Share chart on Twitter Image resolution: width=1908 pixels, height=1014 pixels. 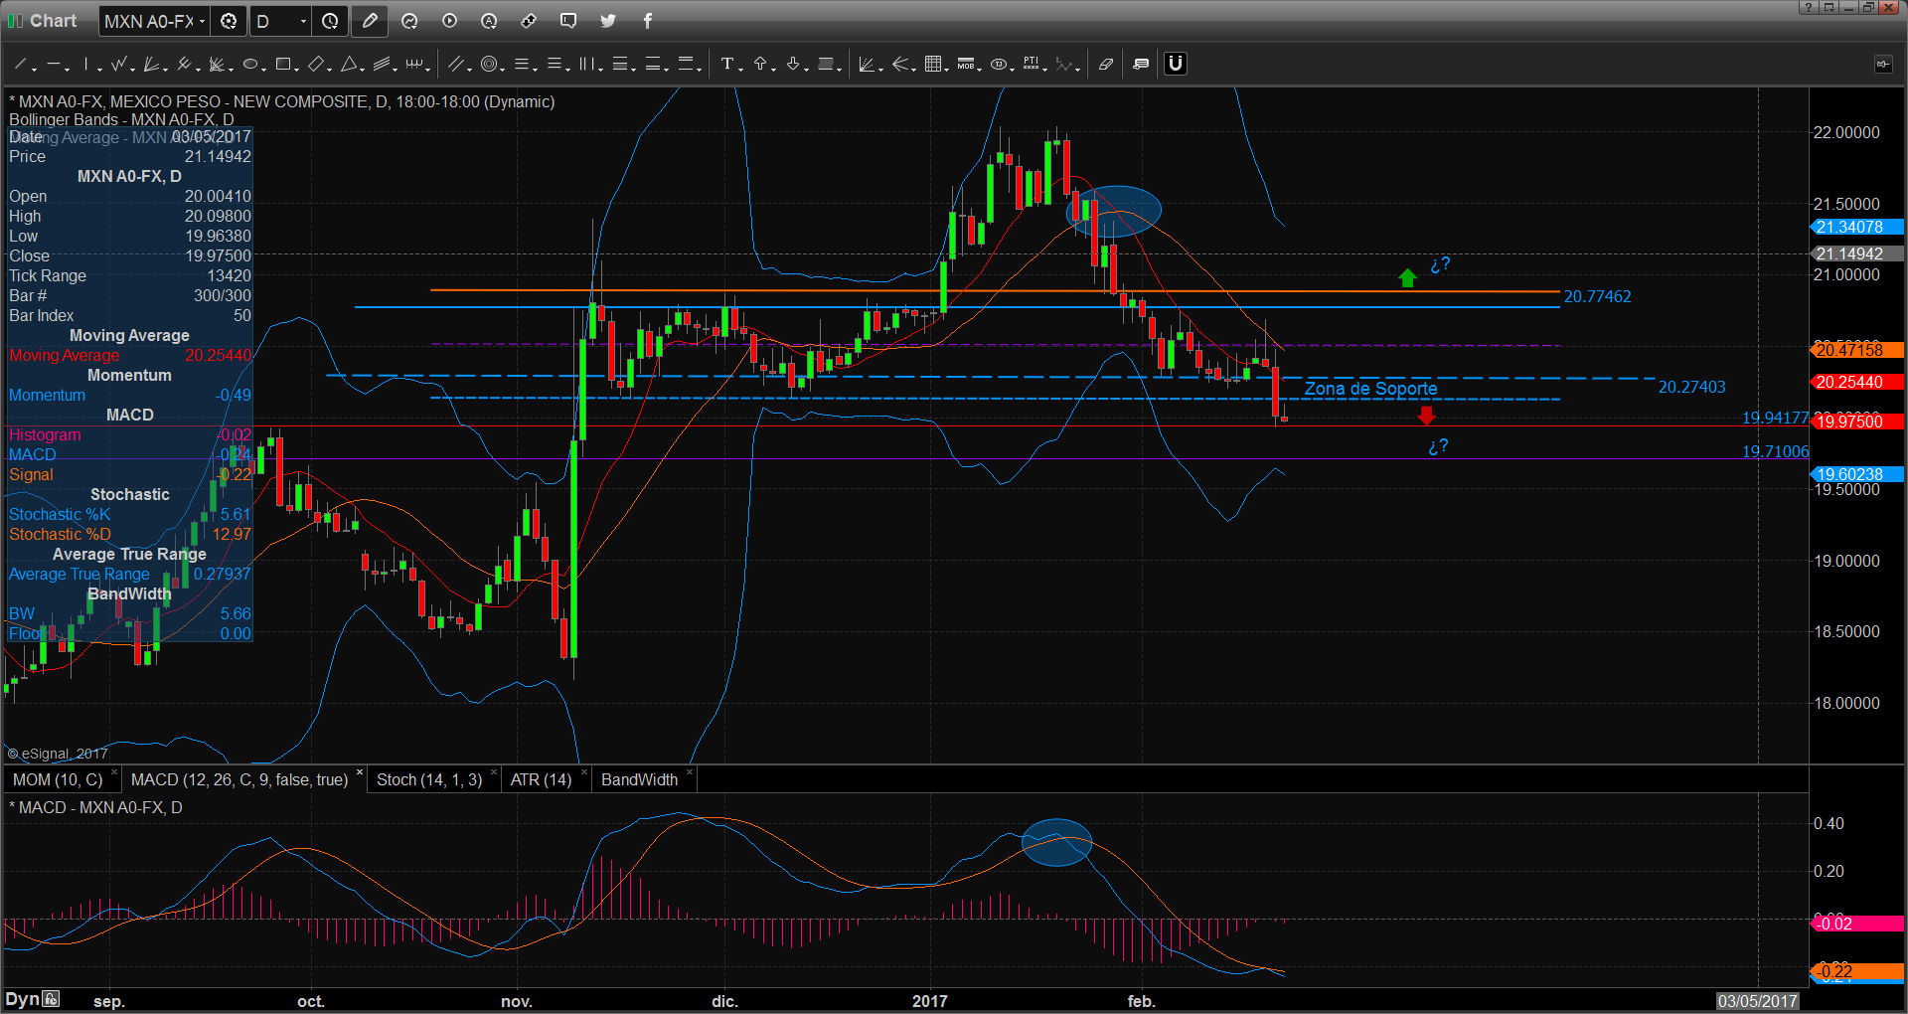coord(608,21)
